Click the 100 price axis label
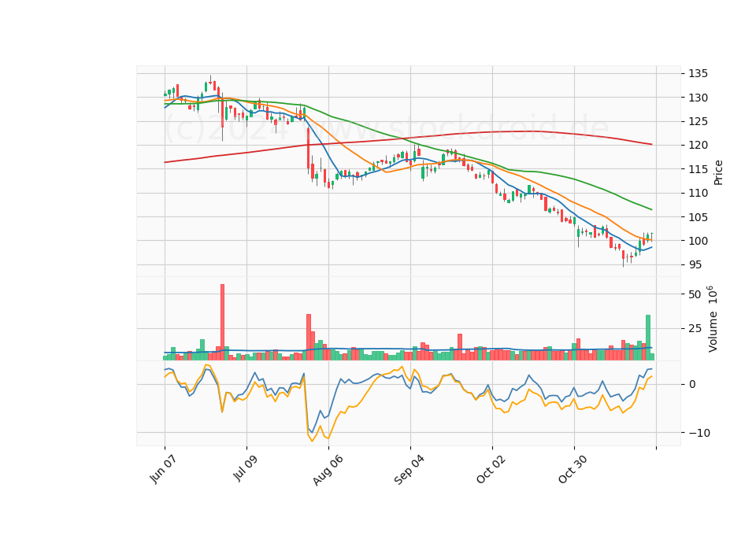 [x=698, y=241]
